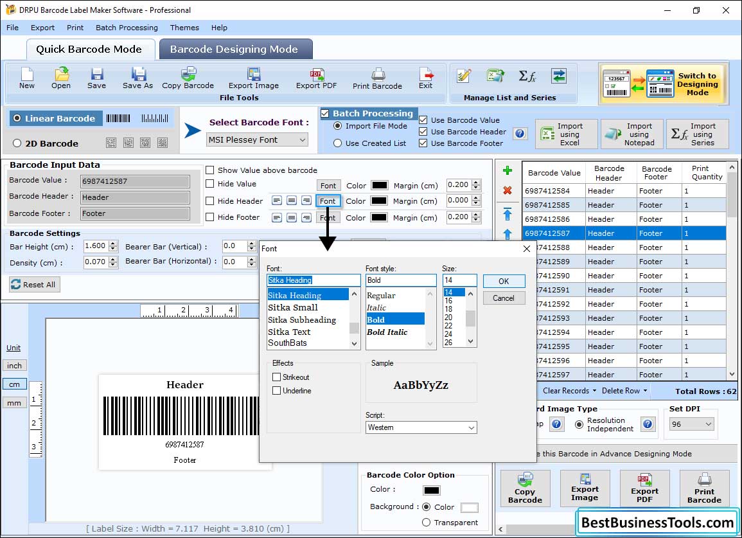Click the header Font button

(328, 201)
